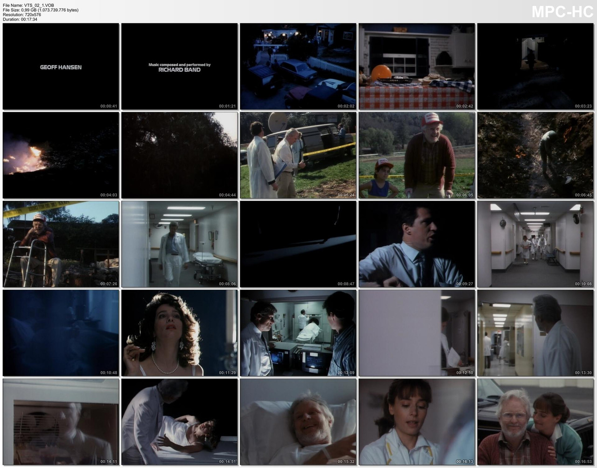597x468 pixels.
Task: Choose the dark trees frame at 00:04:44
Action: click(180, 155)
